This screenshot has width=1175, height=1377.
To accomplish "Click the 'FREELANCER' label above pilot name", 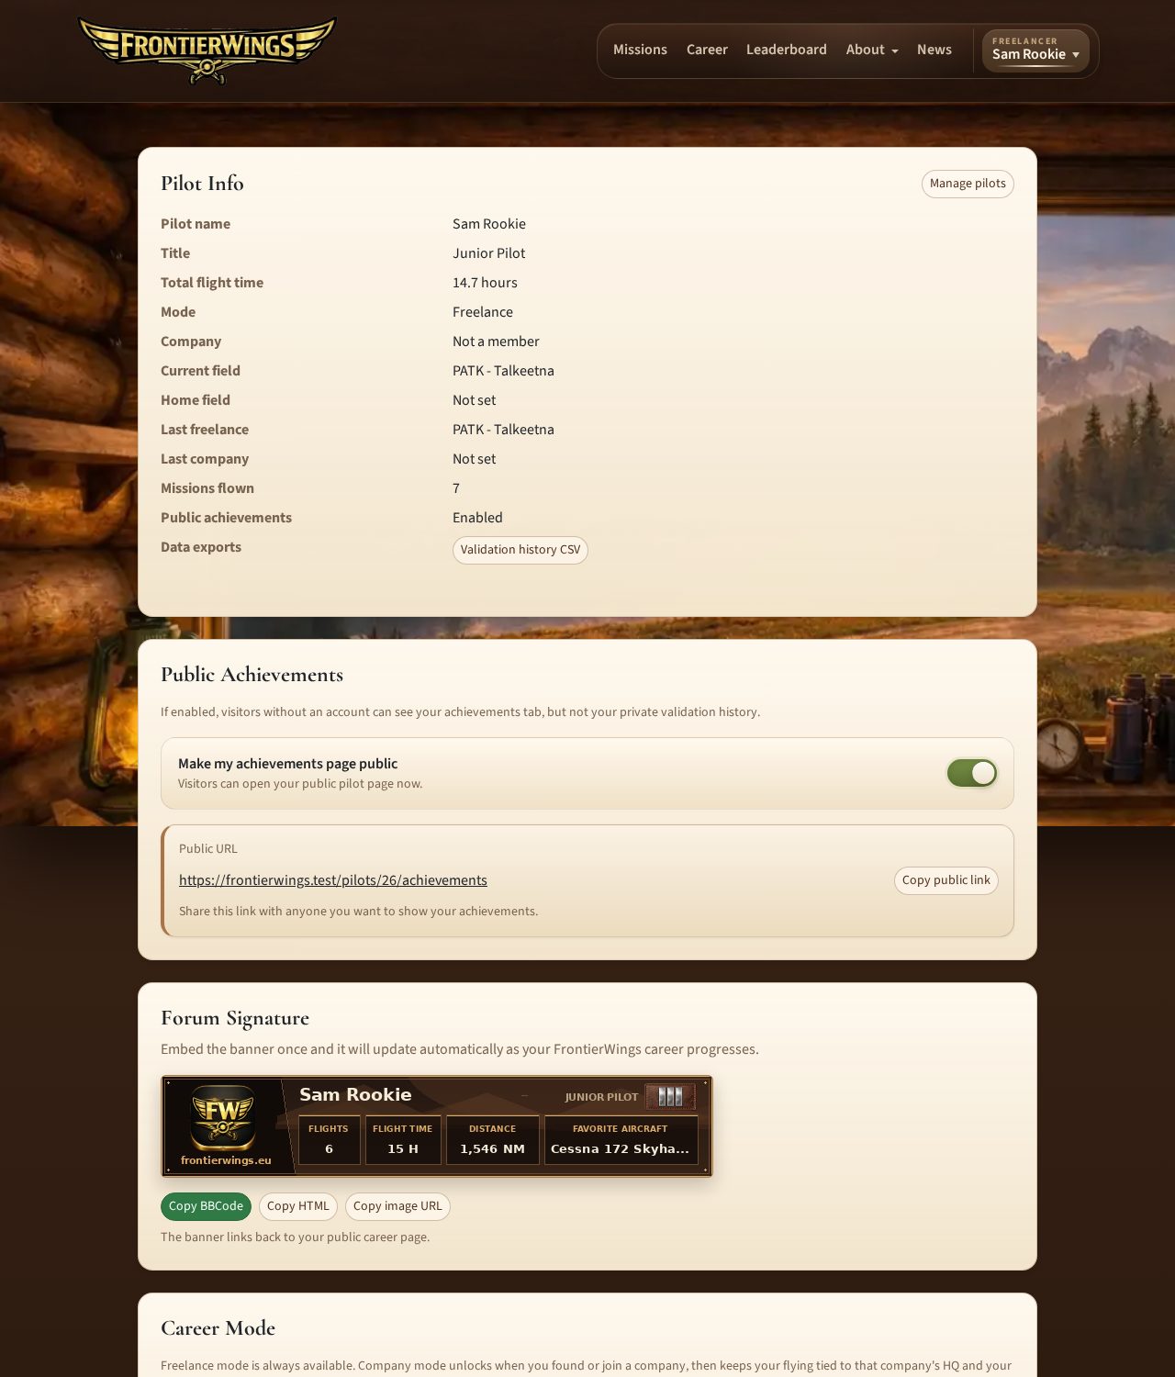I will point(1024,41).
